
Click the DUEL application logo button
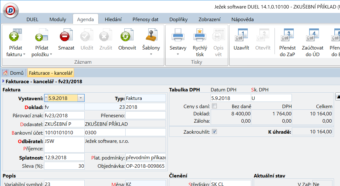pos(11,10)
